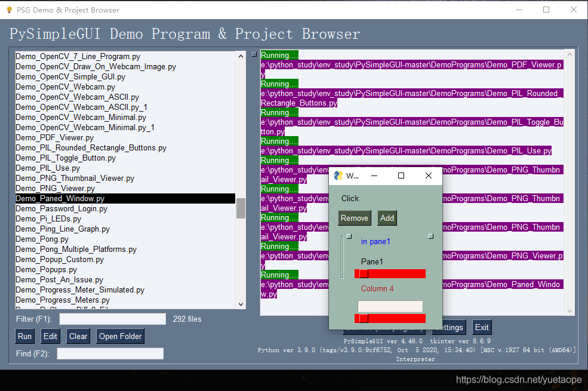Click the 'Click' text in the paned window
Viewport: 588px width, 391px height.
[x=350, y=198]
